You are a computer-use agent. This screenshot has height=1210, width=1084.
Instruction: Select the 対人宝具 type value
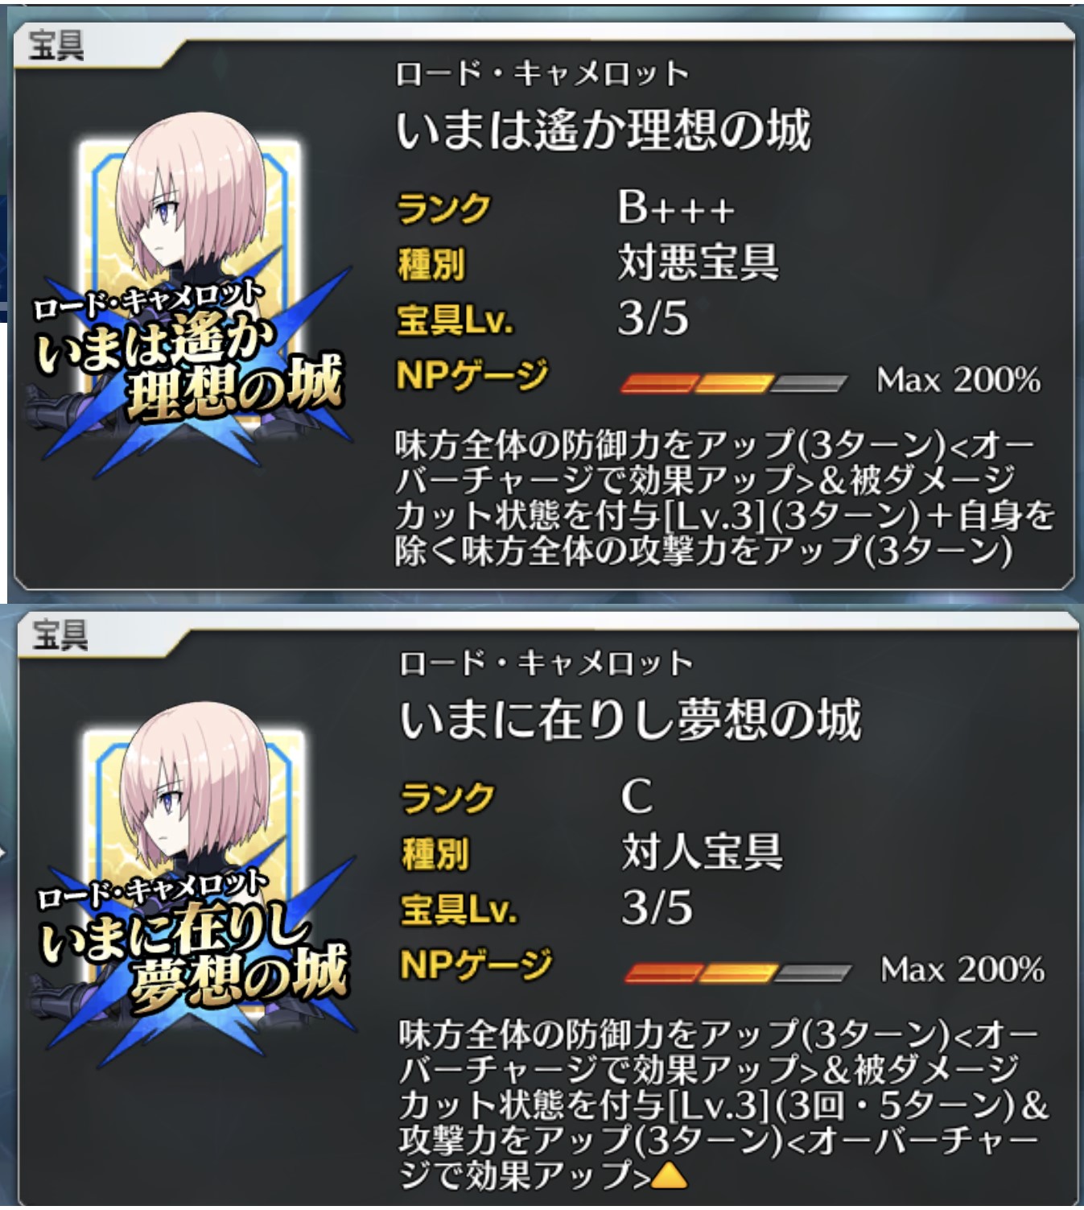[702, 852]
